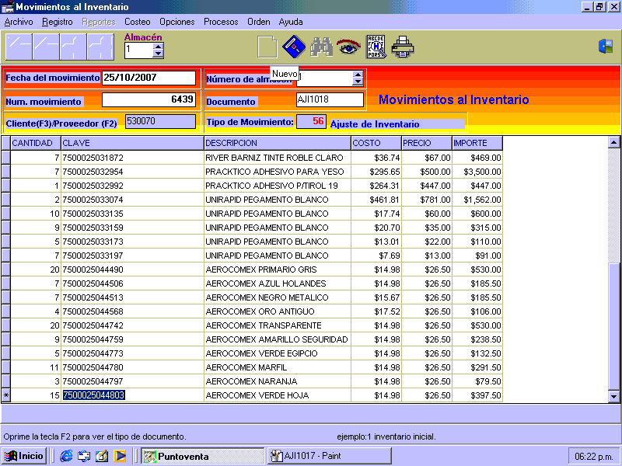Open the Procesos menu
The image size is (622, 466).
221,22
